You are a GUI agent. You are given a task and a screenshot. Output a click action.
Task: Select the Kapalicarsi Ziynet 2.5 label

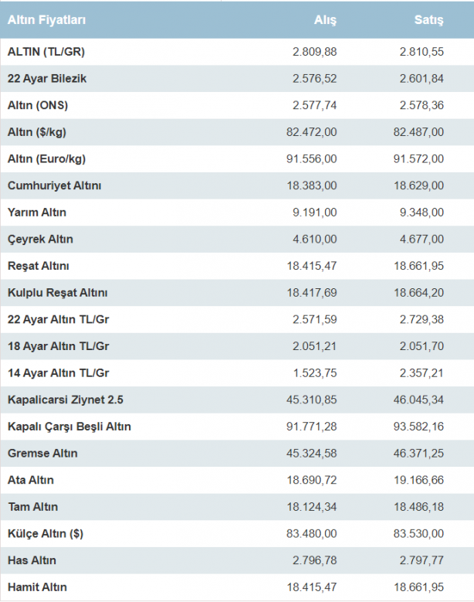(64, 400)
